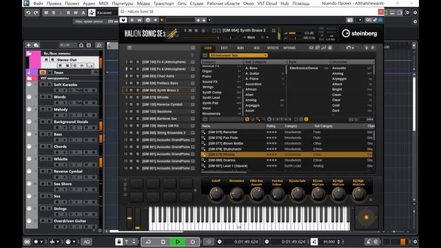Turn the Resonance knob
Viewport: 441px width, 248px height.
[x=236, y=194]
